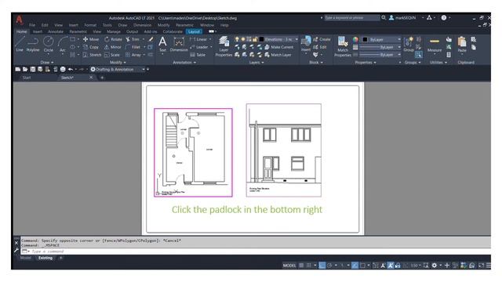Activate the Fillet tool
Screen dimensions: 502x282
(133, 47)
